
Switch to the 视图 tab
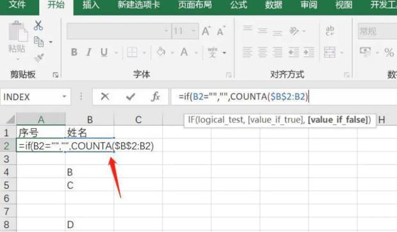pos(344,4)
